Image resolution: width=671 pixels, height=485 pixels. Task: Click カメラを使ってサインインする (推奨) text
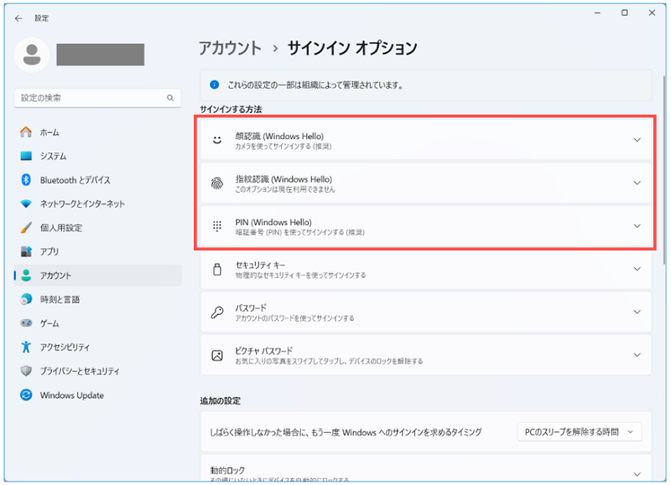pyautogui.click(x=283, y=147)
